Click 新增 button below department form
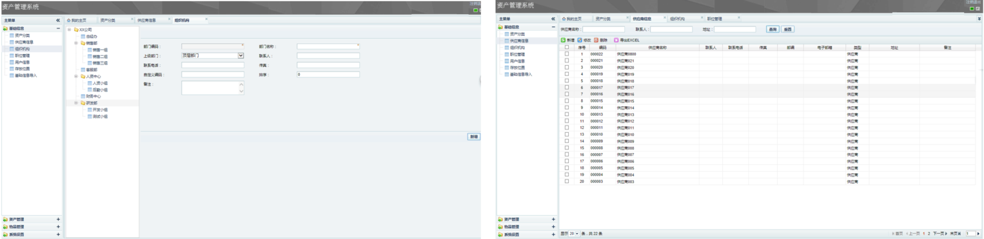This screenshot has width=984, height=239. (474, 137)
